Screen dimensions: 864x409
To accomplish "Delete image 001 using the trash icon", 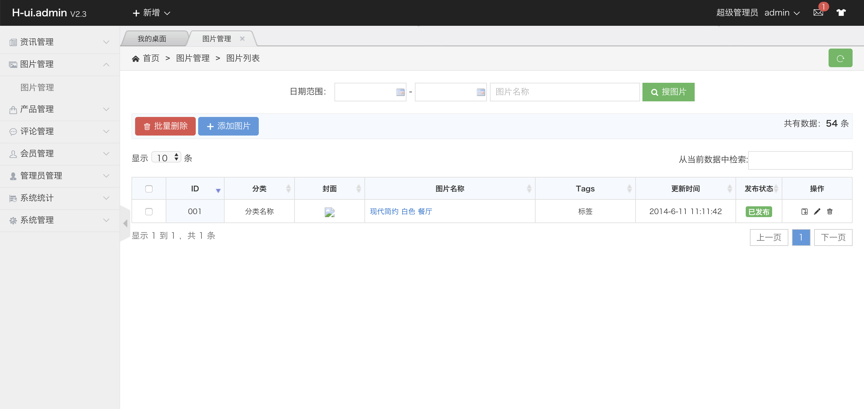I will coord(830,211).
